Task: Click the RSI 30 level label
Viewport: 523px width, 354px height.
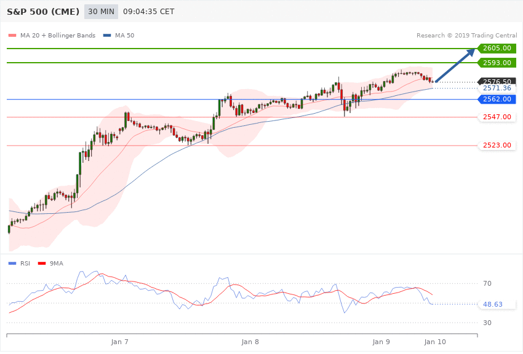Action: (487, 323)
